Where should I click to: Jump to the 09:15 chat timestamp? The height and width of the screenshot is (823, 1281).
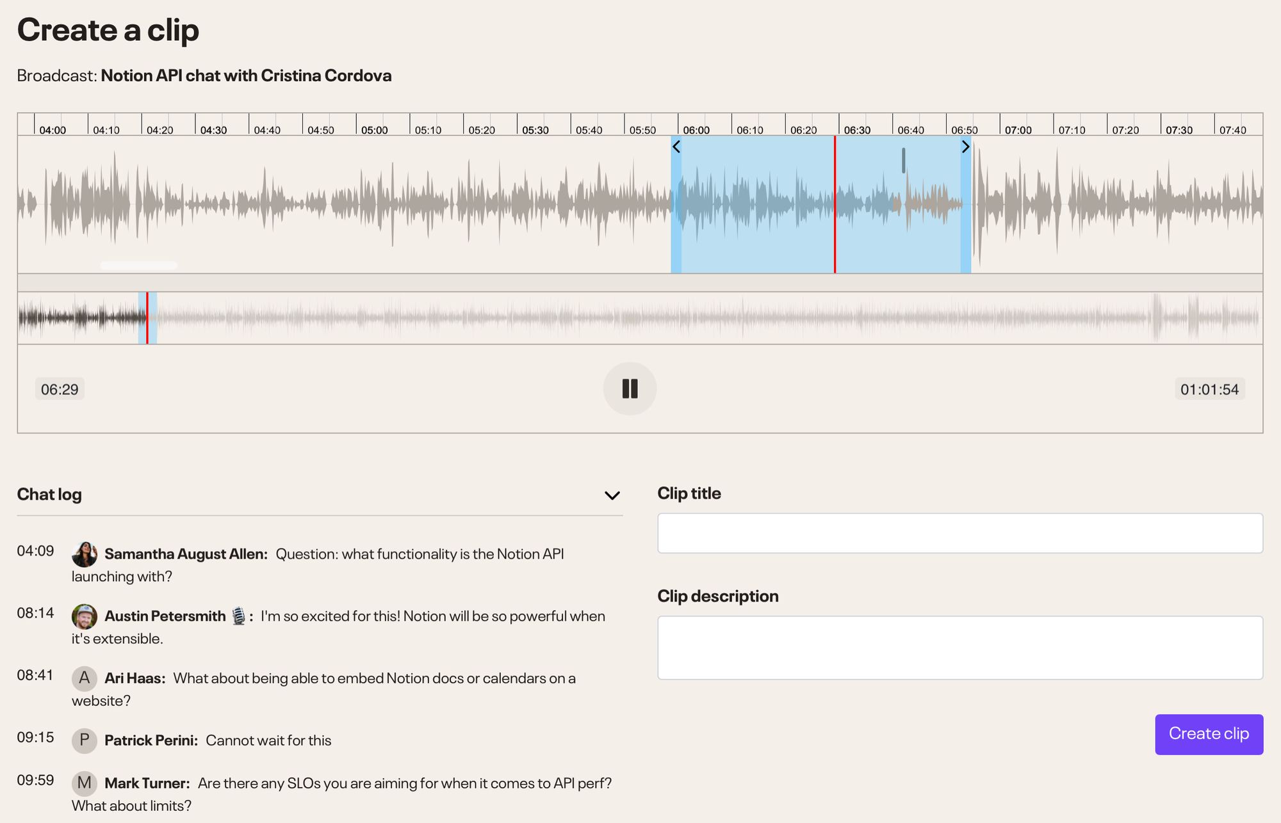(x=36, y=737)
